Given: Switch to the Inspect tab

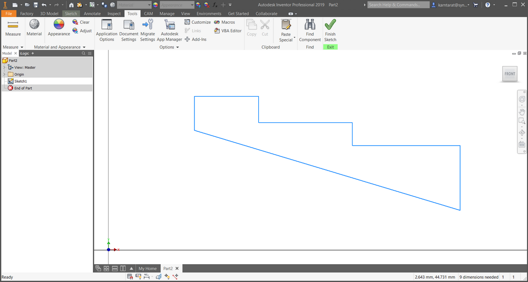Looking at the screenshot, I should pos(114,13).
